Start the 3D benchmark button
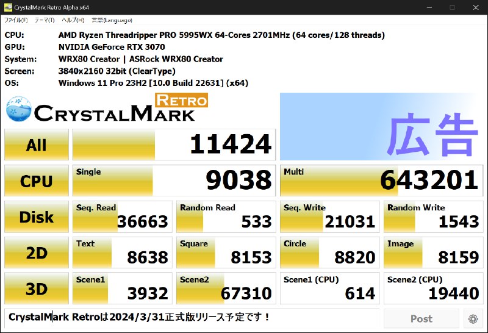Viewport: 488px width, 333px height. click(37, 288)
